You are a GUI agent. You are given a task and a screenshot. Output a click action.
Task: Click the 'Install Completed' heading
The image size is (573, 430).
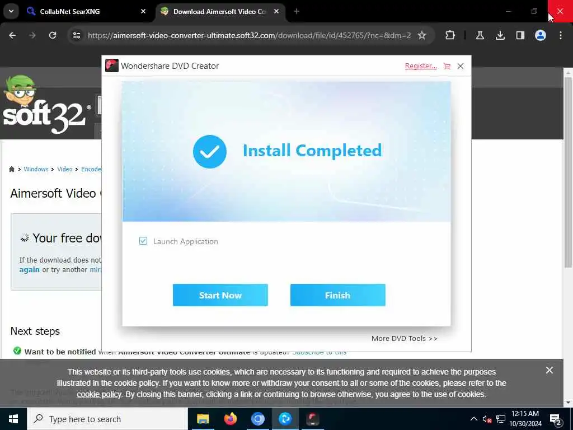pyautogui.click(x=312, y=151)
